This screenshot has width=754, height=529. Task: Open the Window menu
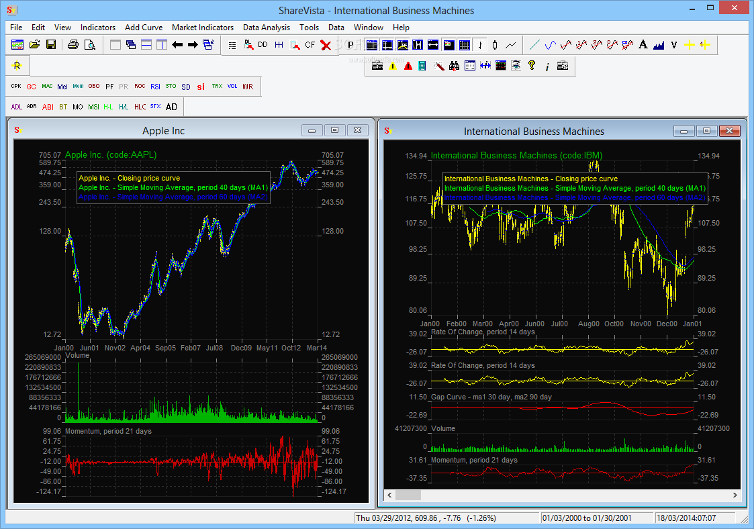369,28
